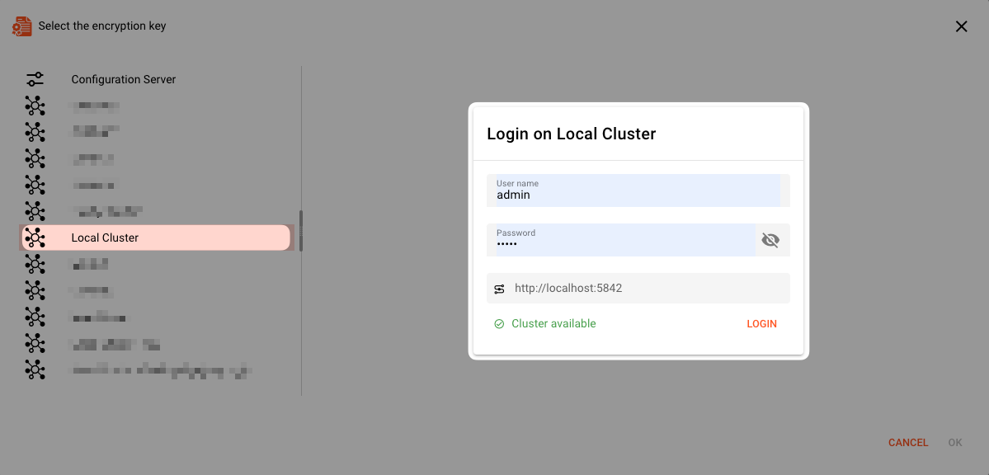The image size is (989, 475).
Task: Click the LOGIN button
Action: tap(761, 323)
